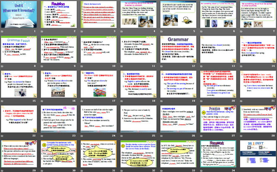The image size is (277, 172).
Task: Click the animation star icon under slide 20
Action: [x=201, y=101]
